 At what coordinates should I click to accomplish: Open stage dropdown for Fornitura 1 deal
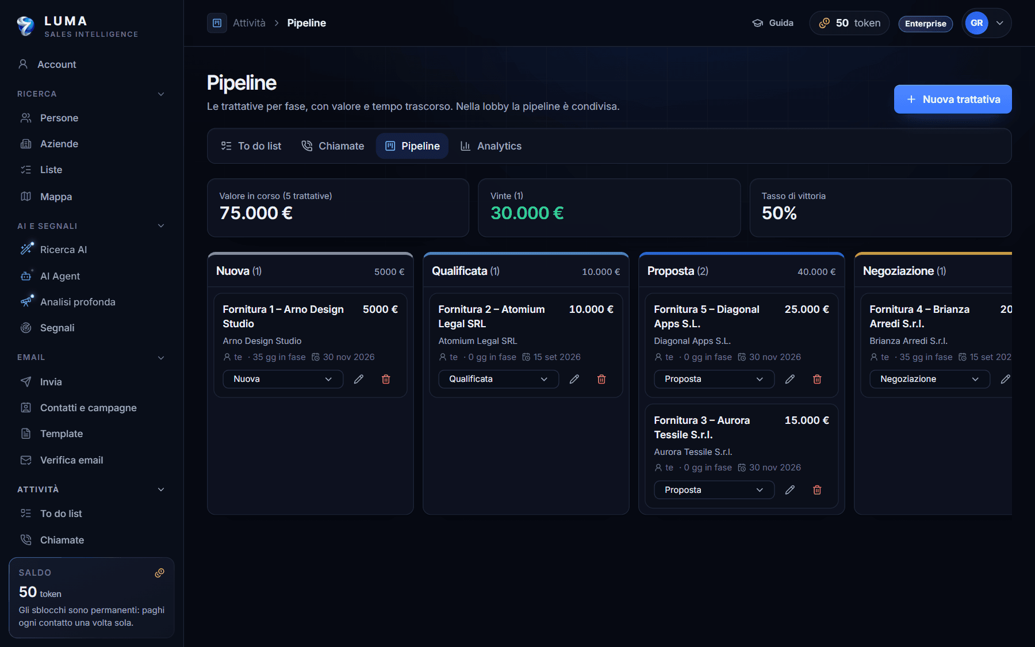tap(283, 379)
